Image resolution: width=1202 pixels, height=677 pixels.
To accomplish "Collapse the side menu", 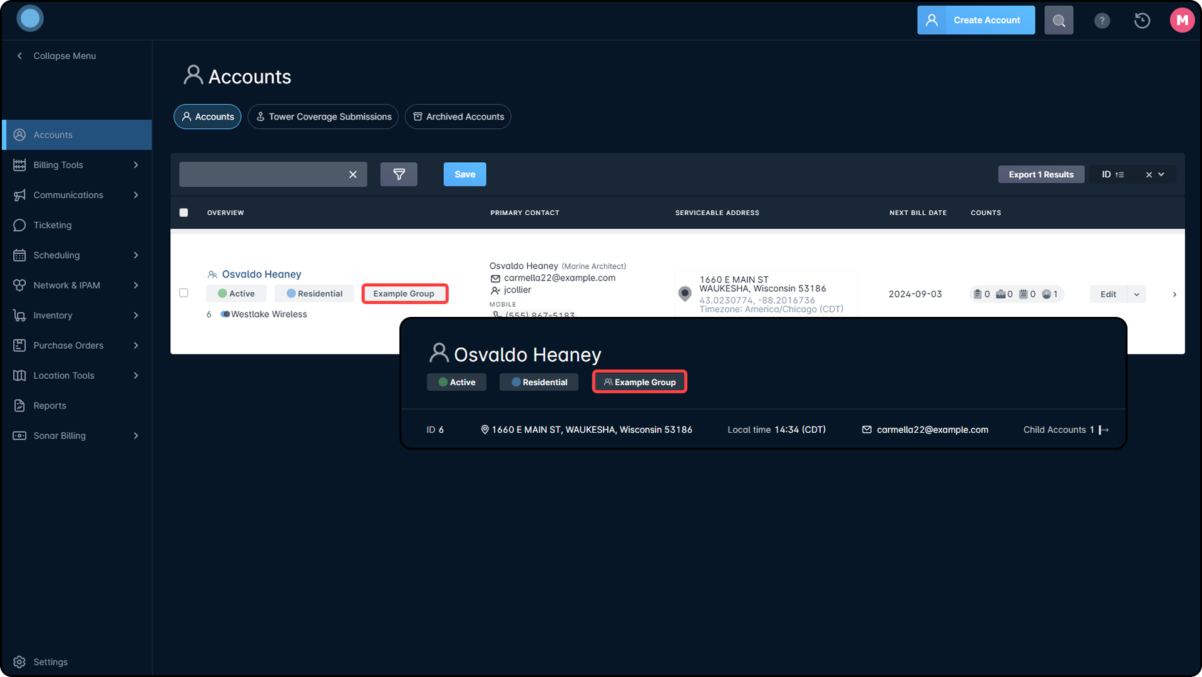I will [56, 56].
